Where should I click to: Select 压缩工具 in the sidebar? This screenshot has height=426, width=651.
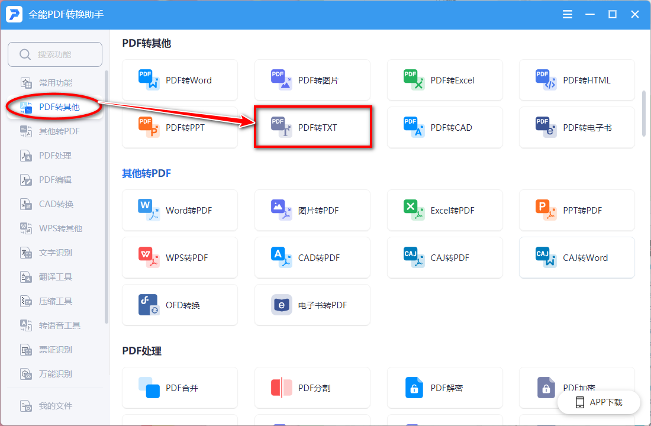55,301
